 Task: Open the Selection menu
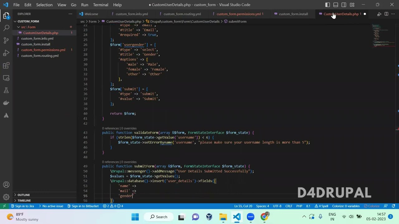(x=44, y=5)
